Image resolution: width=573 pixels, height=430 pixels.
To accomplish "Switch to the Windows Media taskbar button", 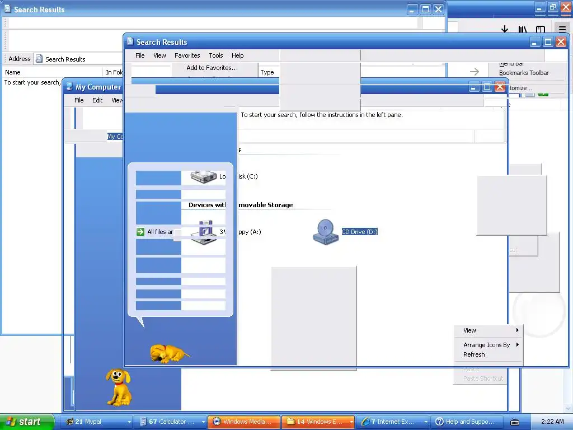I will click(x=244, y=422).
